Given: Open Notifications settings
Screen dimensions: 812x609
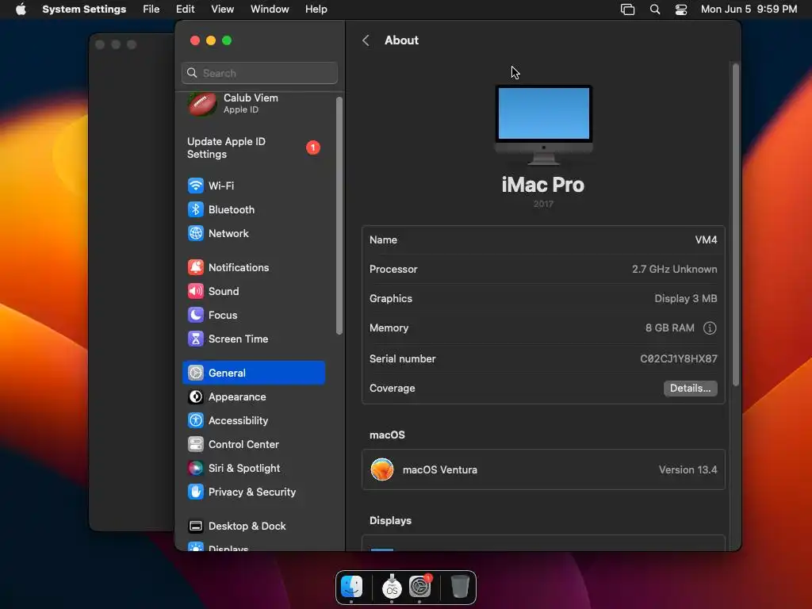Looking at the screenshot, I should point(253,267).
